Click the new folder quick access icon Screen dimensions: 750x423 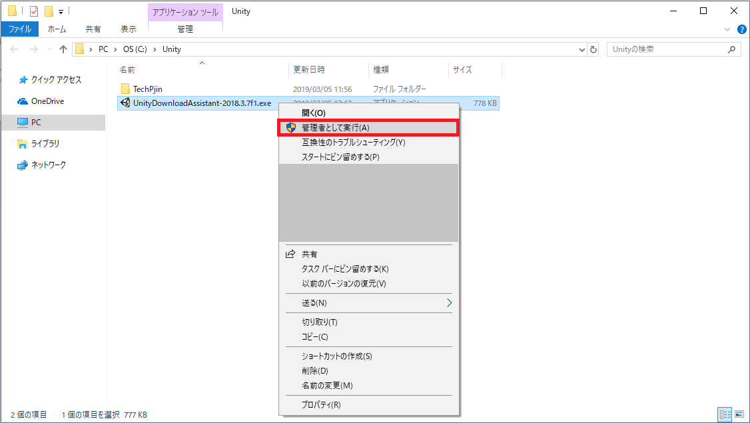[x=49, y=11]
